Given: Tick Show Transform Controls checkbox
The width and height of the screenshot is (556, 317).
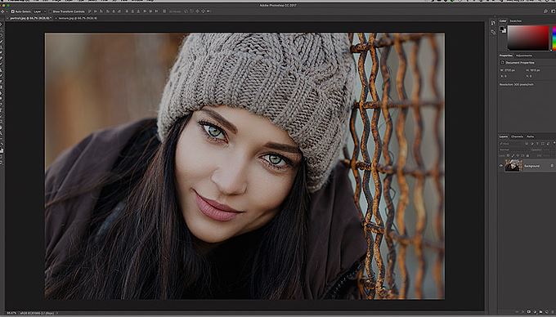Looking at the screenshot, I should point(51,11).
